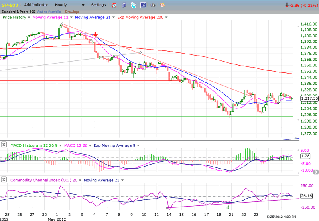Expand Price History options arrow
This screenshot has width=319, height=221.
(29, 18)
